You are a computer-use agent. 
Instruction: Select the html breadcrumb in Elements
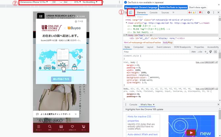click(142, 42)
